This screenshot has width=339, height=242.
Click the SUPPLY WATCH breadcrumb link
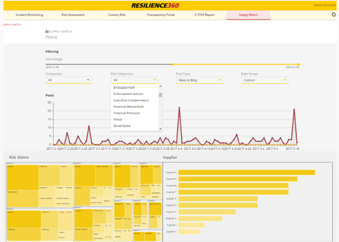tap(12, 24)
